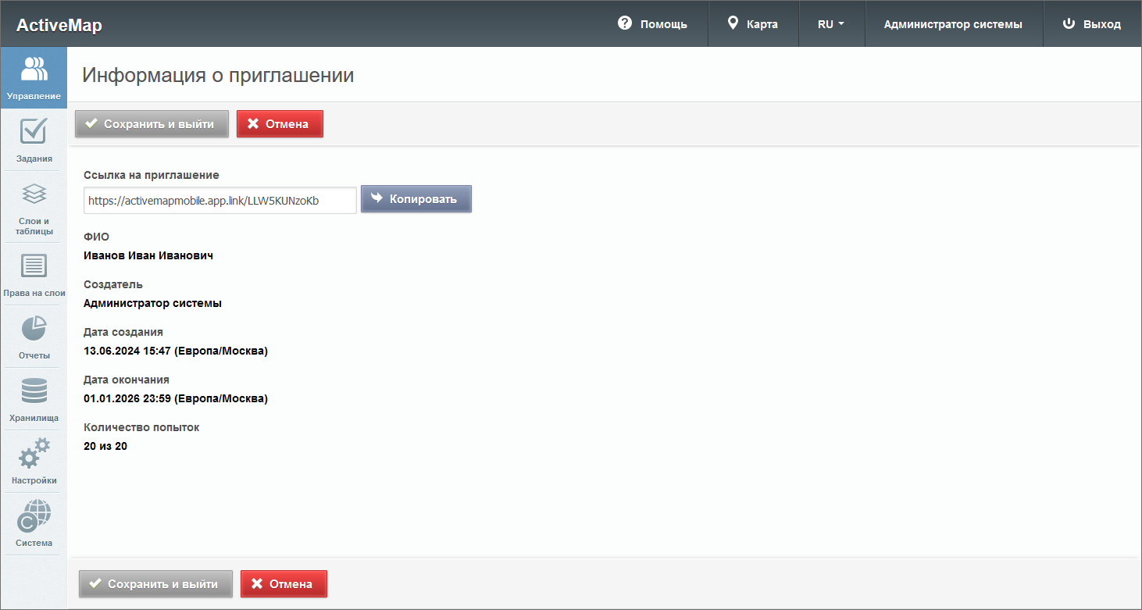This screenshot has height=610, width=1142.
Task: Open the Слои и таблицы layers icon
Action: (34, 193)
